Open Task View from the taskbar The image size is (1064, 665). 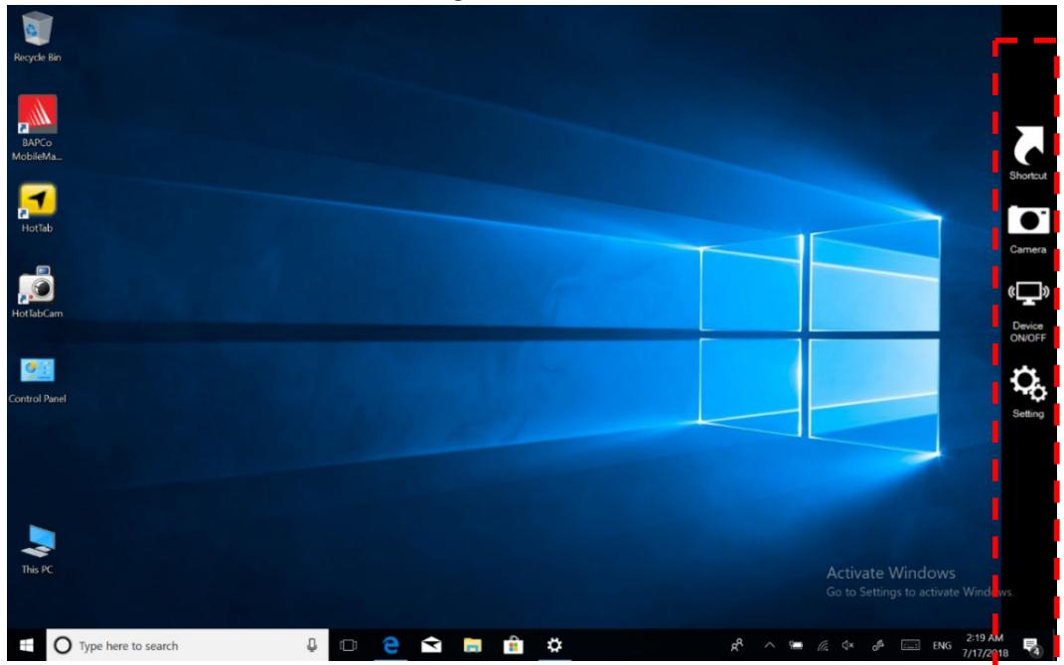pyautogui.click(x=348, y=645)
